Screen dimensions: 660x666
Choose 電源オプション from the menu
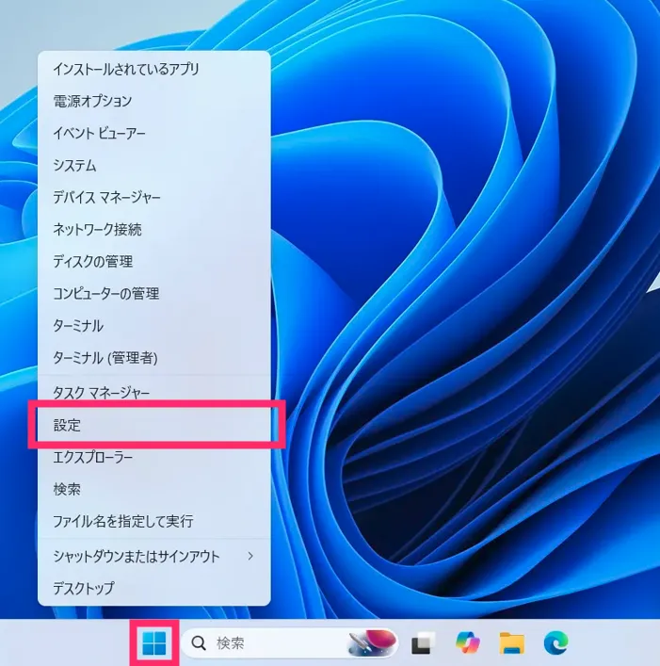[92, 101]
